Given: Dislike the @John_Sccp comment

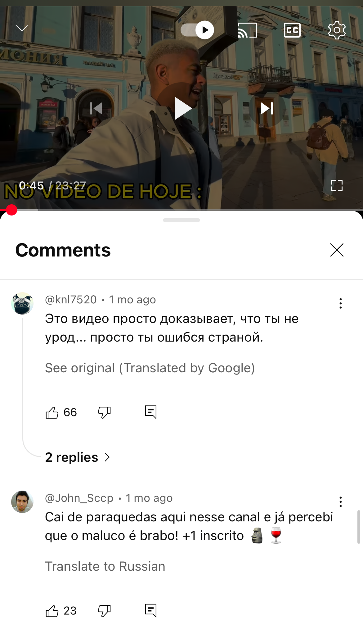Looking at the screenshot, I should (104, 611).
